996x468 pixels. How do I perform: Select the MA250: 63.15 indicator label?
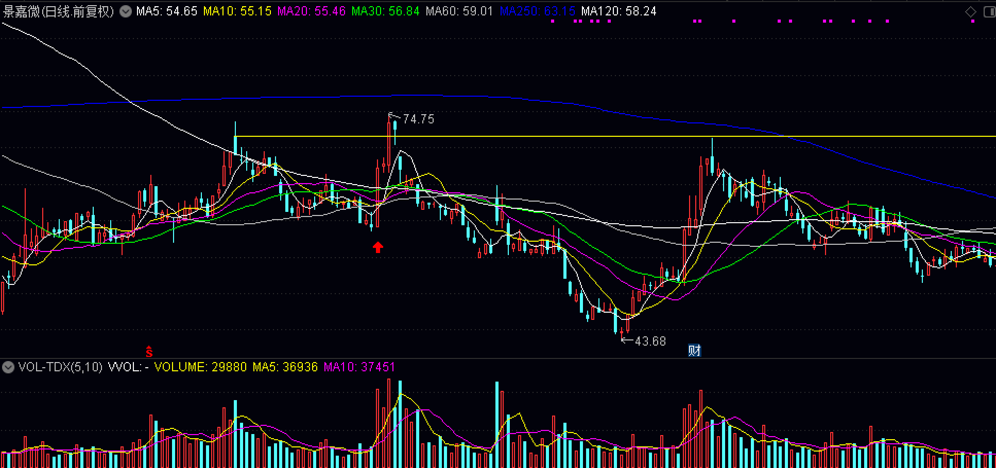point(537,11)
